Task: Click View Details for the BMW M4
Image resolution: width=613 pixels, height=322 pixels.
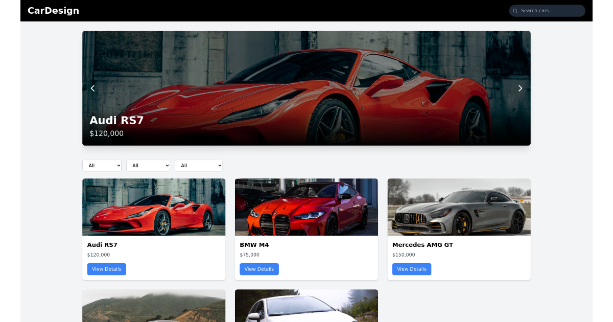Action: [x=259, y=269]
